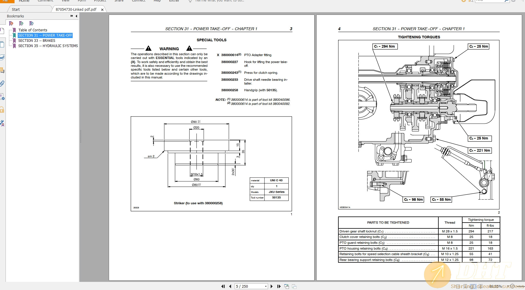Viewport: 525px width, 290px height.
Task: Open the Security panel padlock icon
Action: click(3, 110)
